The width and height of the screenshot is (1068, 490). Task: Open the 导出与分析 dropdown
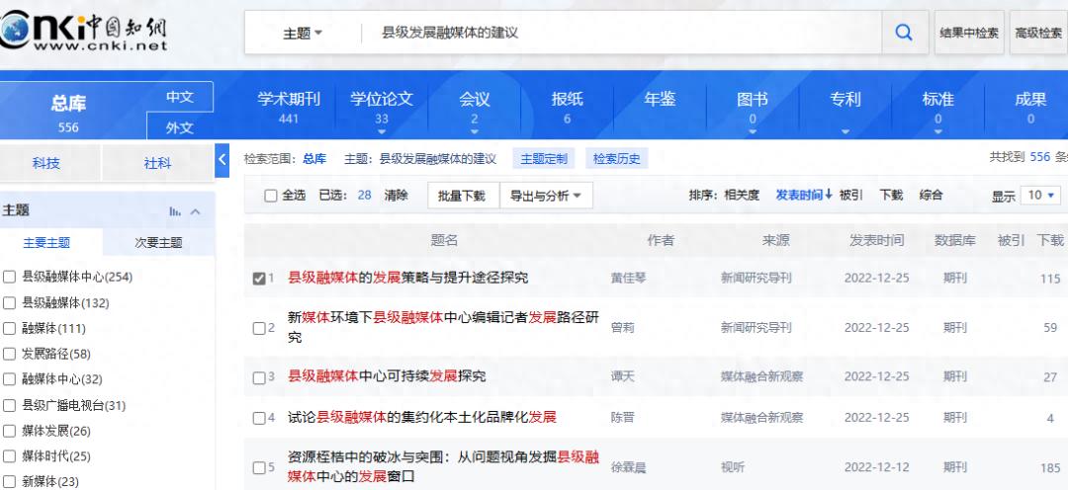546,196
